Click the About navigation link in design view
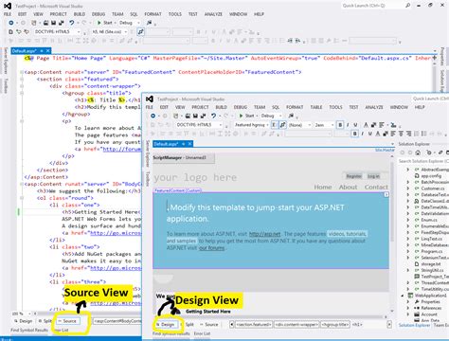The width and height of the screenshot is (449, 341). [348, 187]
